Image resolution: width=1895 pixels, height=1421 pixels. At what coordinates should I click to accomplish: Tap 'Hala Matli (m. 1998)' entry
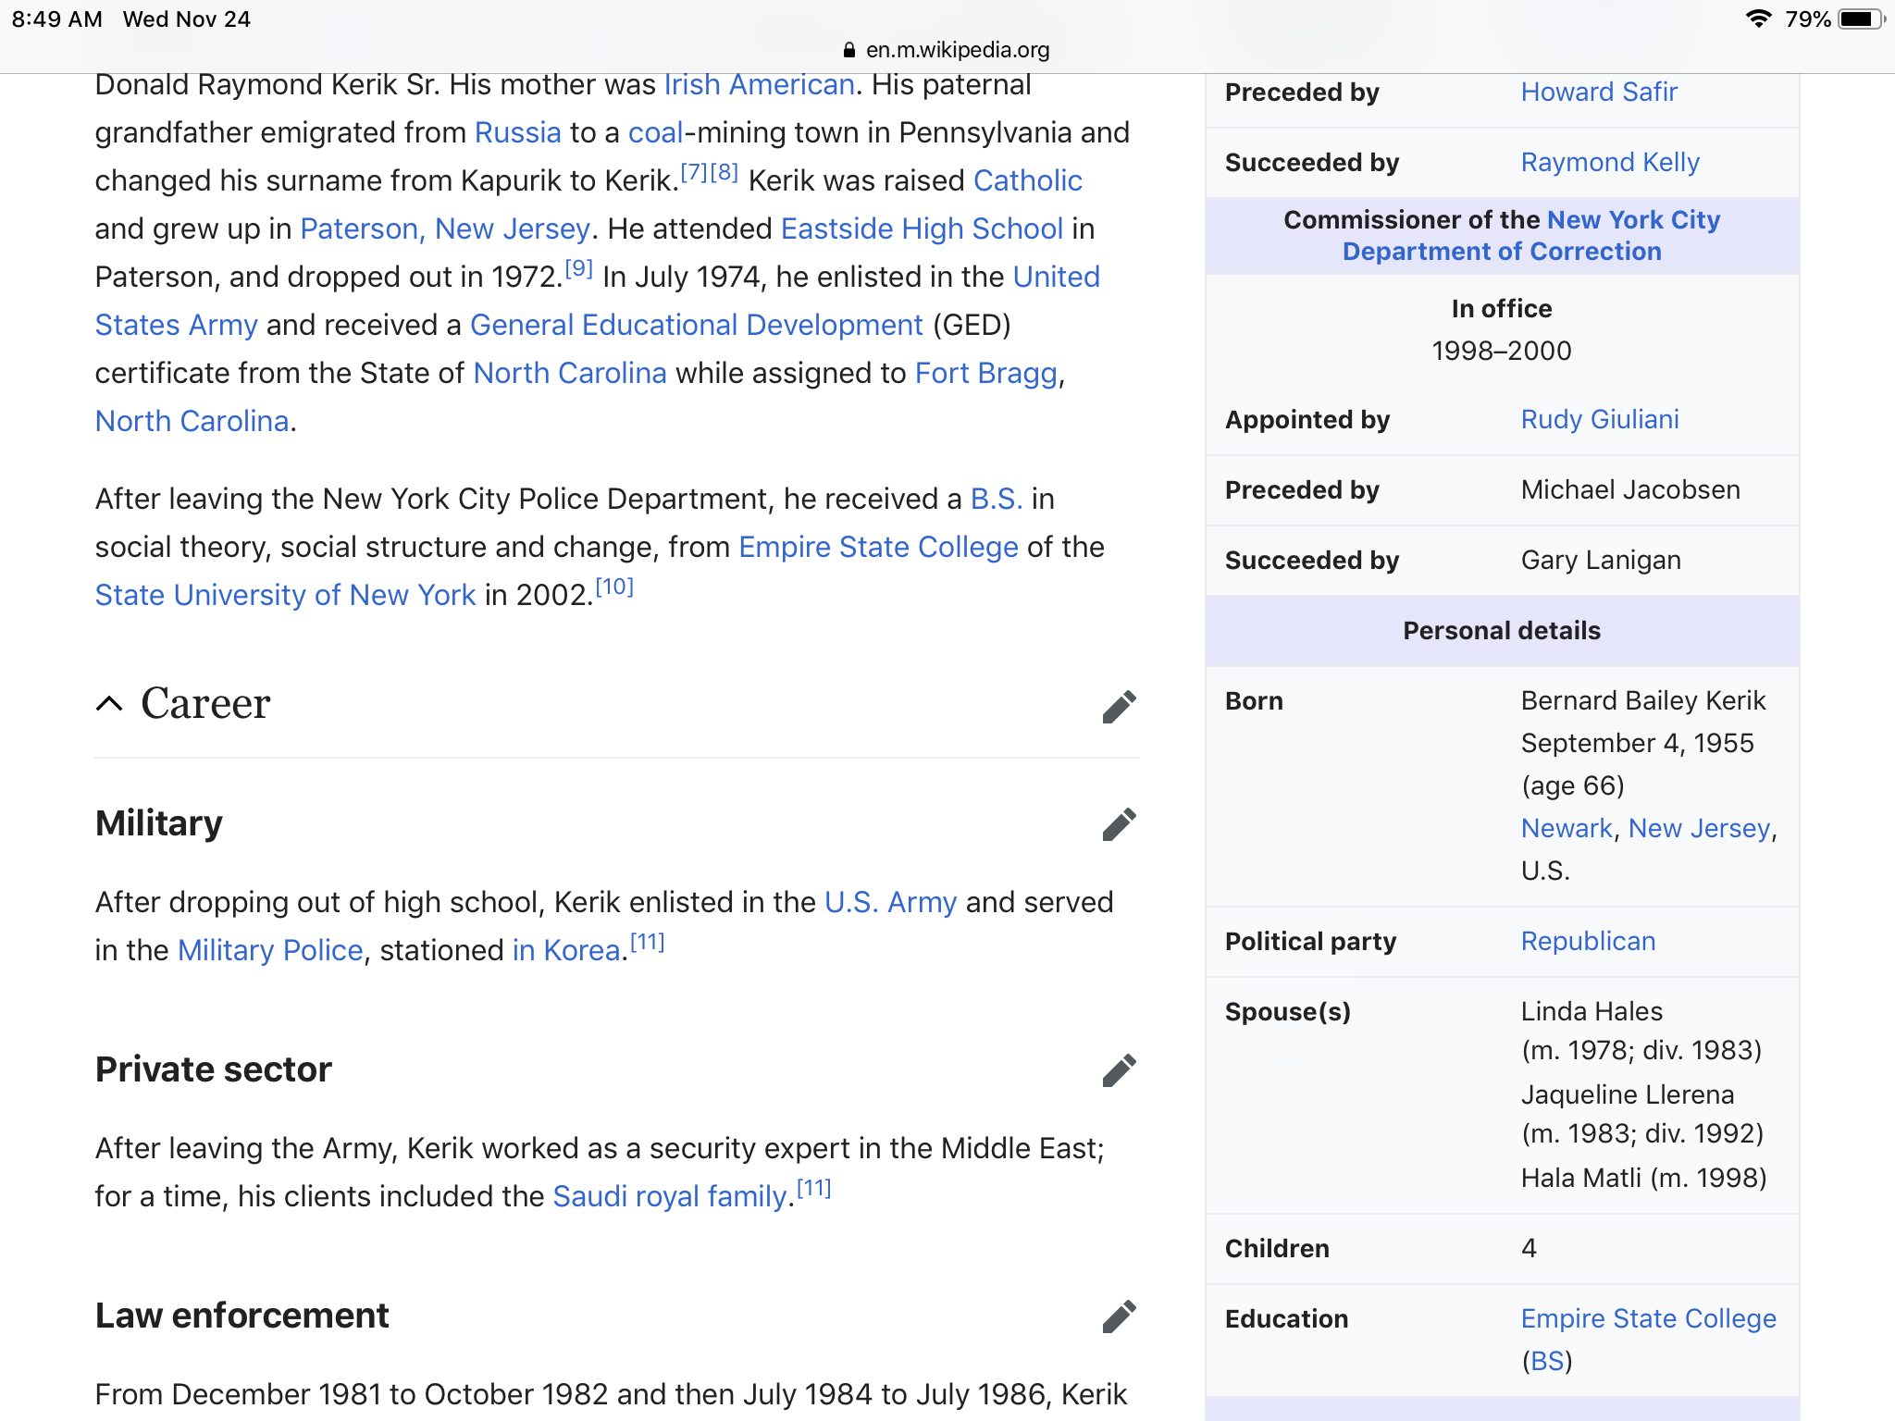(1644, 1178)
